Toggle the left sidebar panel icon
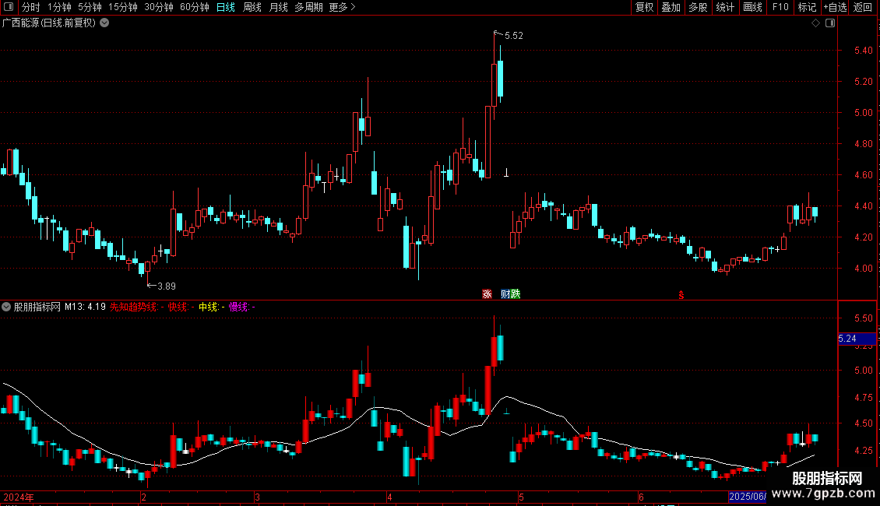 point(9,7)
